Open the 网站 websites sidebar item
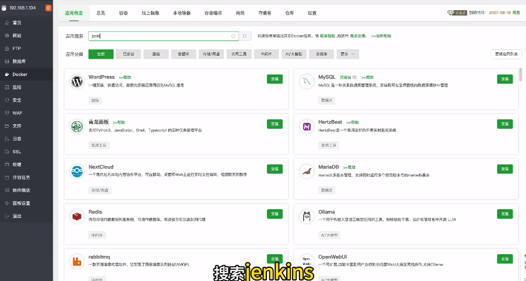 [x=26, y=36]
